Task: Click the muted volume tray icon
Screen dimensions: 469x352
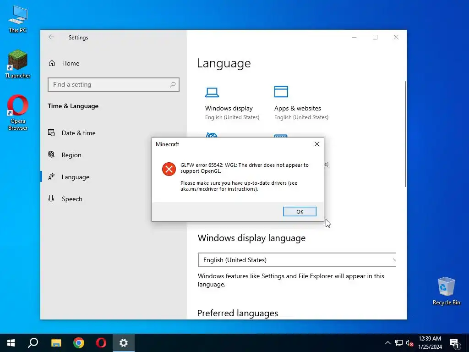Action: (409, 343)
